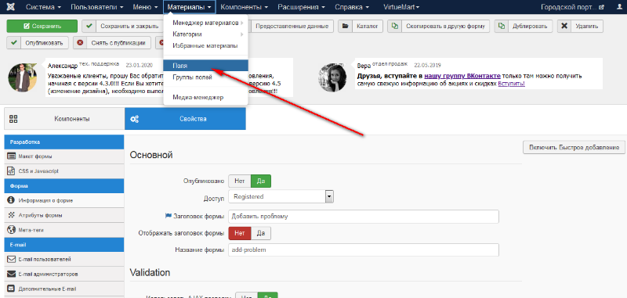Click the CSS и Javascript code icon
Screen dimensions: 627x298
11,171
